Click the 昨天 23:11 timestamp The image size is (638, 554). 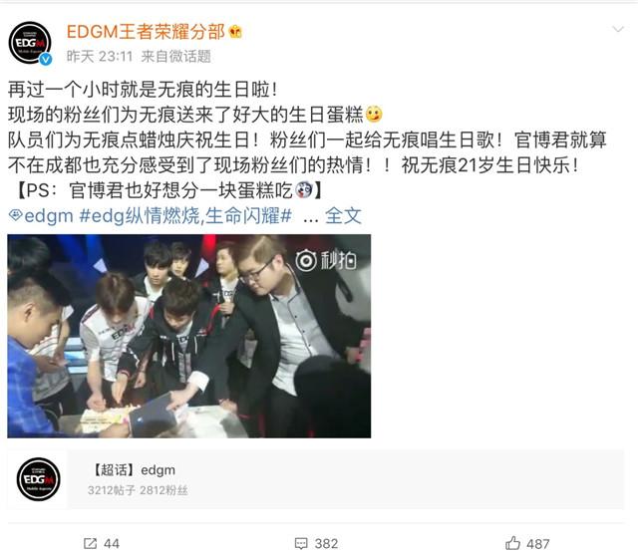(x=100, y=56)
